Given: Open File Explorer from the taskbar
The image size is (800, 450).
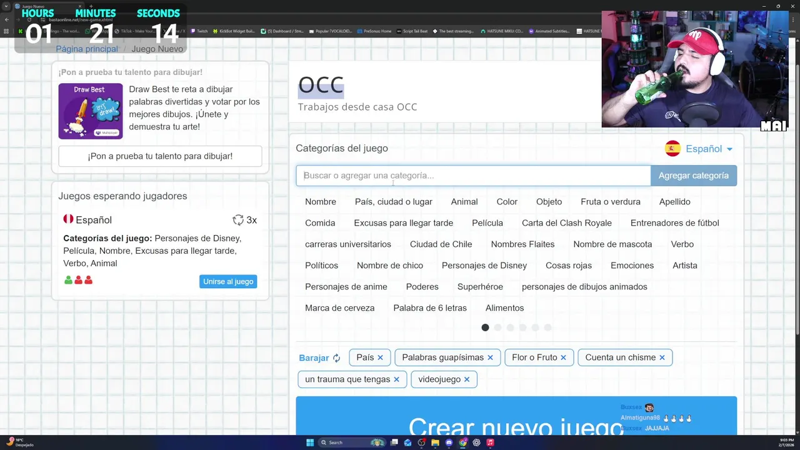Looking at the screenshot, I should 435,442.
